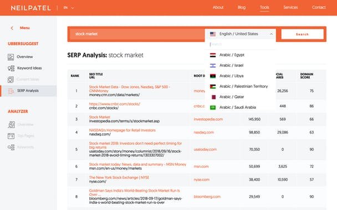
Task: Click the white Search button
Action: (x=302, y=34)
